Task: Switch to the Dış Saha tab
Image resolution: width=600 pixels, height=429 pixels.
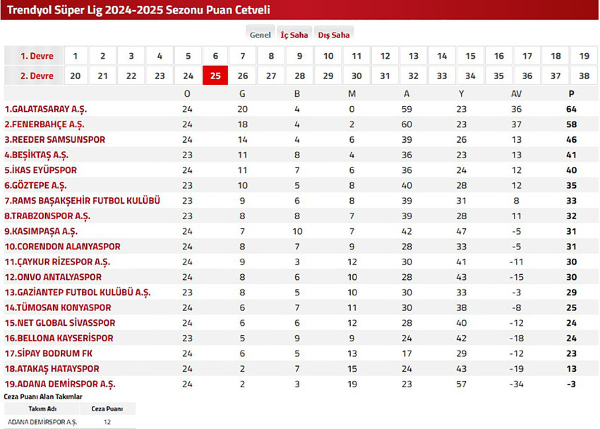Action: point(334,35)
